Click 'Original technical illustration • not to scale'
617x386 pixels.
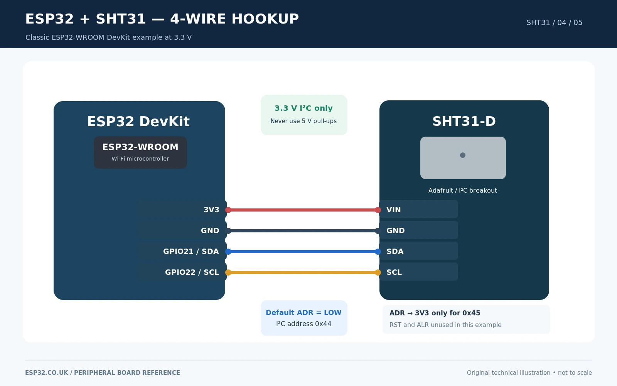click(x=529, y=373)
